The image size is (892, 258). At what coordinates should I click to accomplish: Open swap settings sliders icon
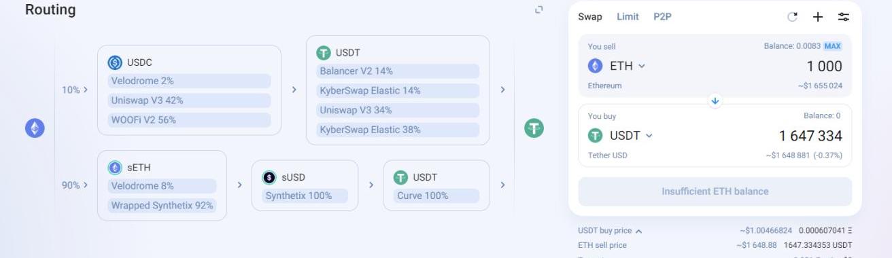[844, 17]
